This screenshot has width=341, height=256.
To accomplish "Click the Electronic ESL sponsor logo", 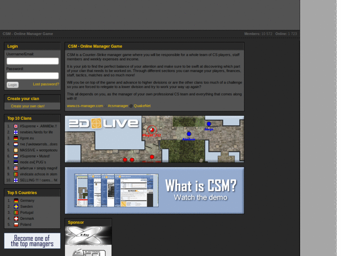I will pyautogui.click(x=88, y=250).
